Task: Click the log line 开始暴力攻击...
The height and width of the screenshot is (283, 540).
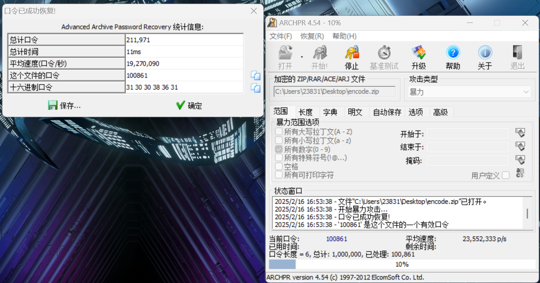Action: (x=331, y=209)
